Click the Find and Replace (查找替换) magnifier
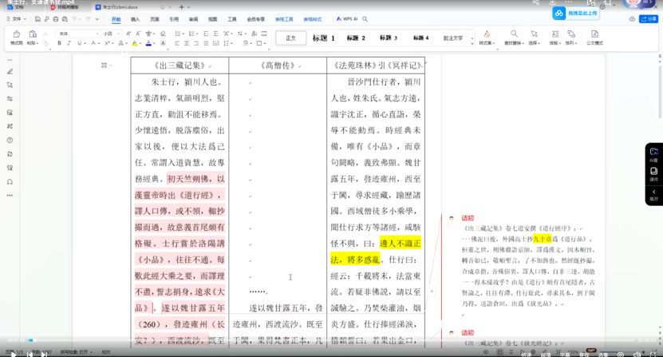The width and height of the screenshot is (663, 357). 514,34
